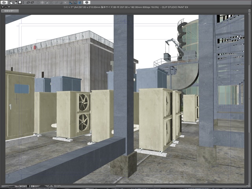
Task: Toggle Snap to Grid
Action: (x=80, y=2)
